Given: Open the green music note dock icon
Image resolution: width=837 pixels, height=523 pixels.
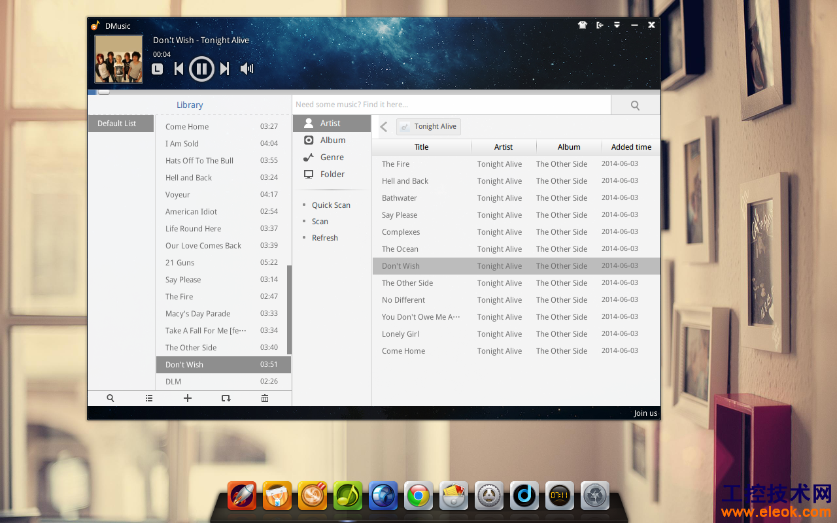Looking at the screenshot, I should coord(348,496).
